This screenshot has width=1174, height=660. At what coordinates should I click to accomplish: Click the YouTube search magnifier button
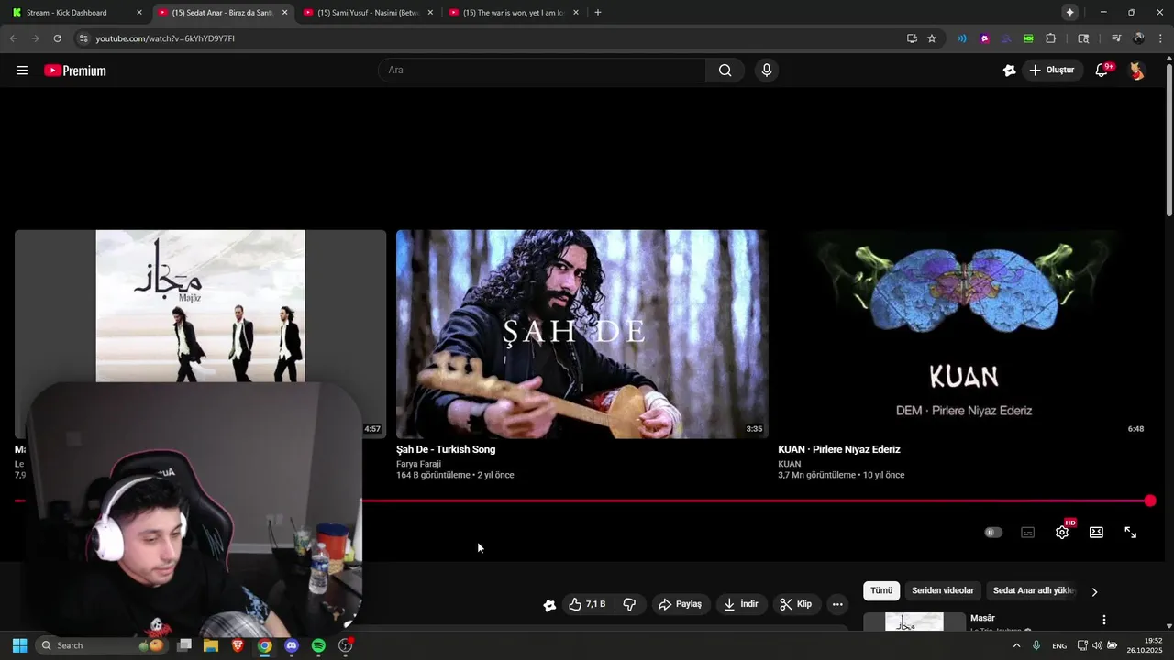tap(725, 71)
